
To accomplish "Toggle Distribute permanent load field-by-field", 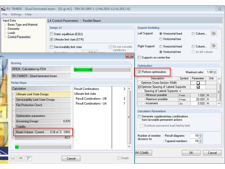I will tap(142, 126).
